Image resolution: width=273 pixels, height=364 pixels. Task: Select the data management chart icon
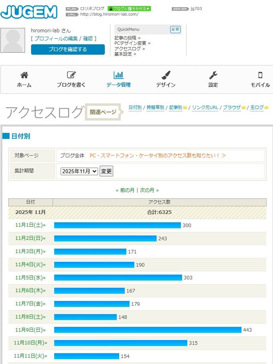(118, 75)
